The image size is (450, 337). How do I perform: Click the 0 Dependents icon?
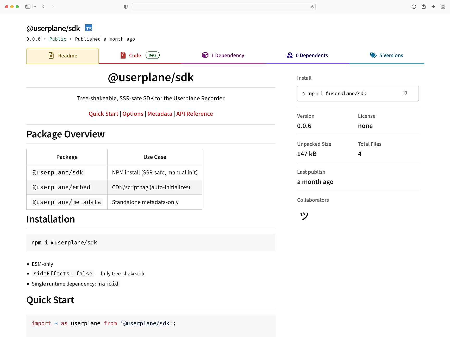(x=290, y=55)
